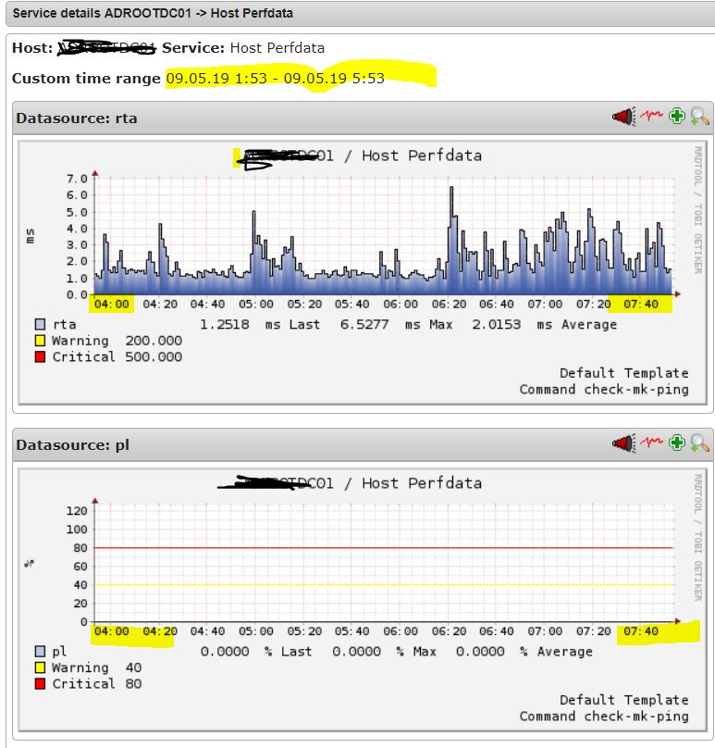Click the highlighted custom time range dates
The height and width of the screenshot is (748, 715).
[275, 79]
